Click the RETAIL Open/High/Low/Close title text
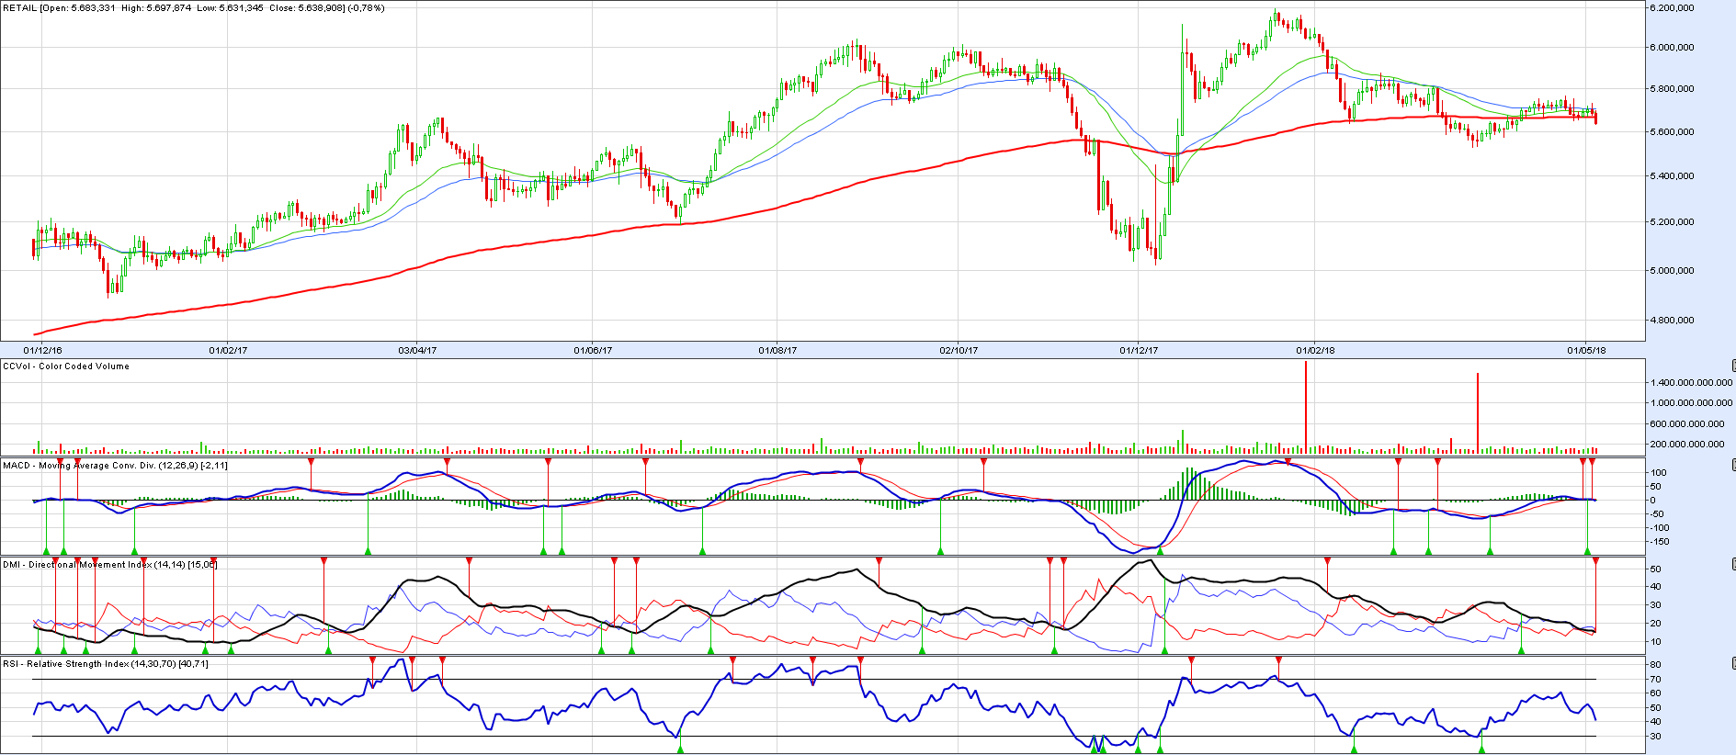Viewport: 1736px width, 755px height. click(194, 7)
